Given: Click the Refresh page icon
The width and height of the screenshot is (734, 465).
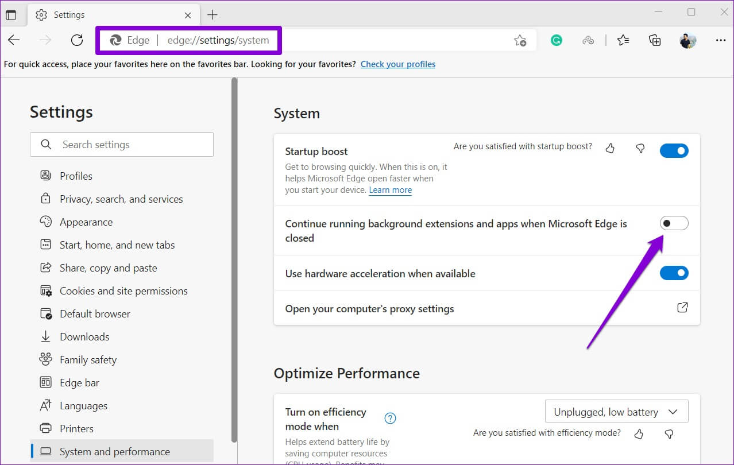Looking at the screenshot, I should point(77,40).
